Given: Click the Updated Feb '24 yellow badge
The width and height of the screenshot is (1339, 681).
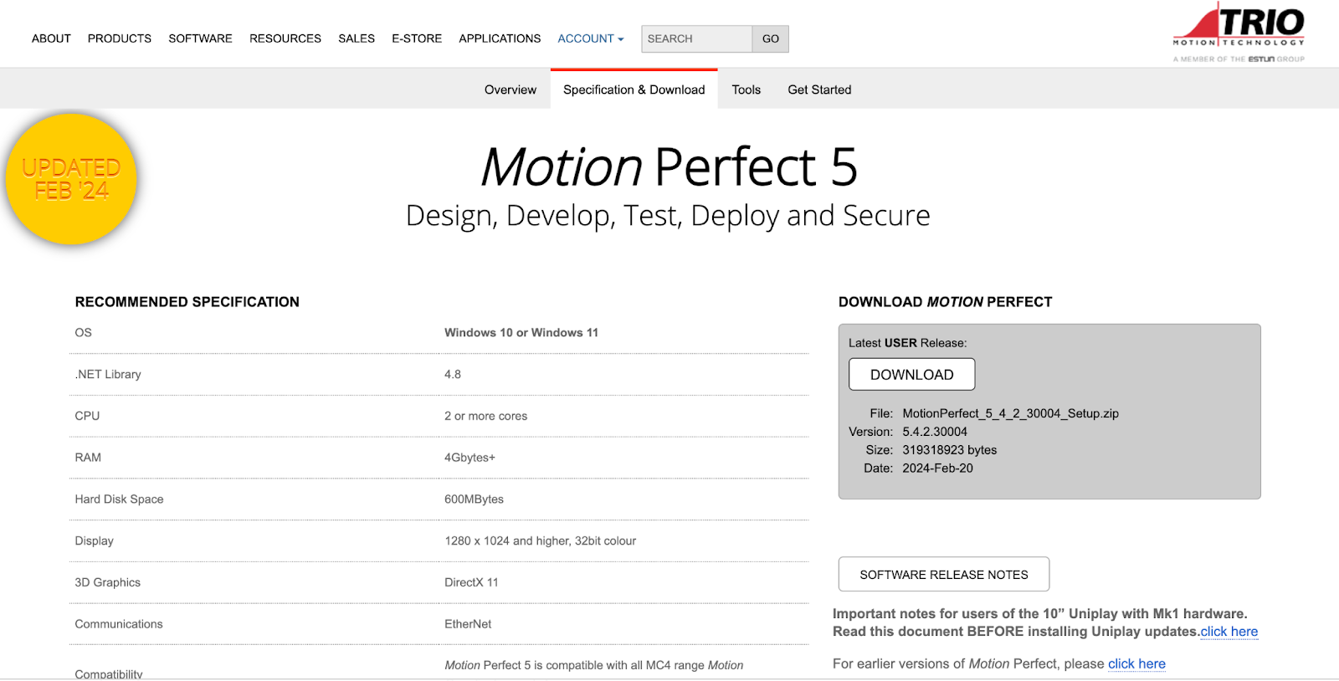Looking at the screenshot, I should click(x=71, y=179).
